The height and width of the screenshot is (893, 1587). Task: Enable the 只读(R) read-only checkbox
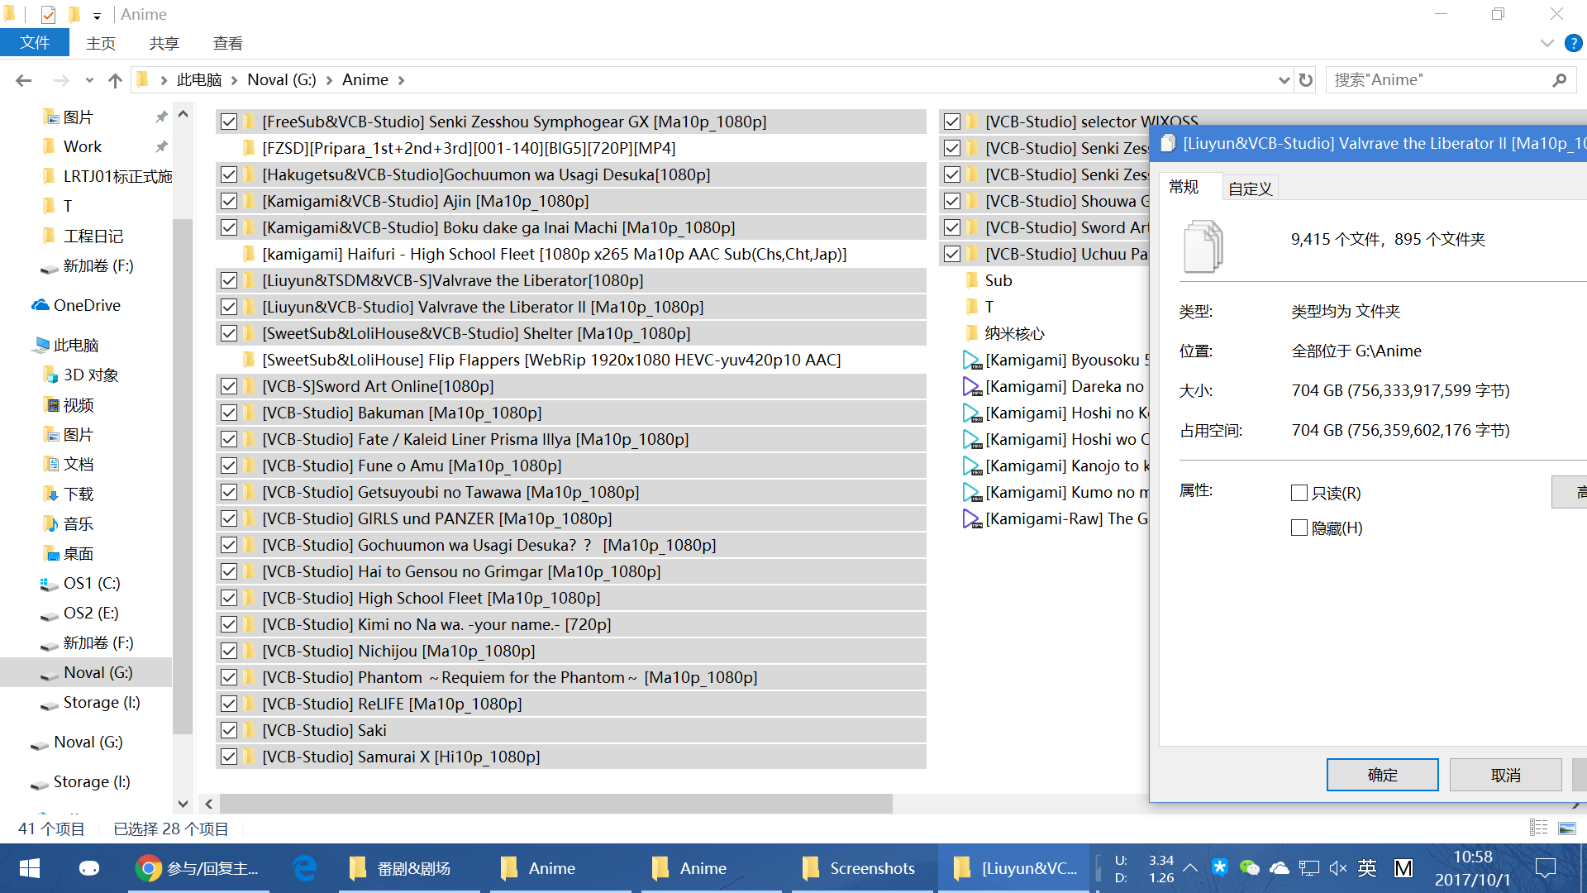(x=1299, y=493)
